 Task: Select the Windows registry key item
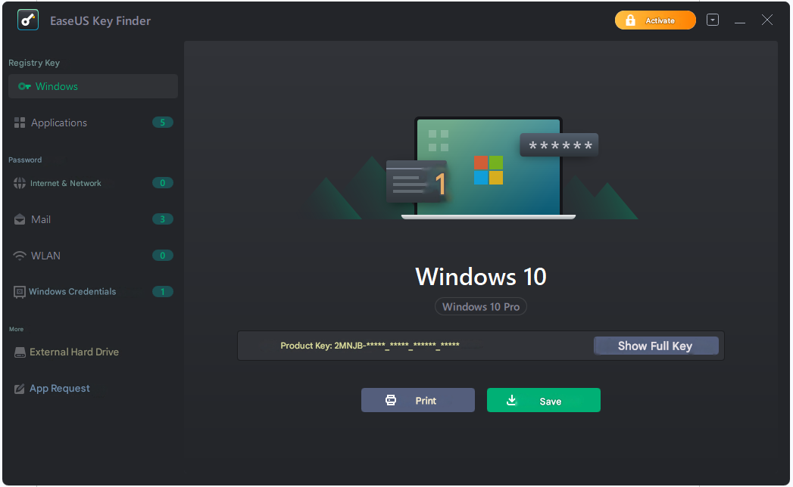tap(93, 86)
